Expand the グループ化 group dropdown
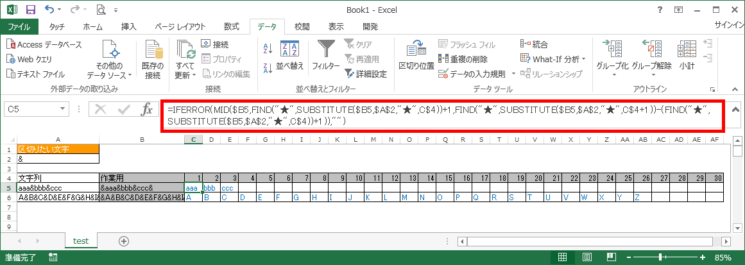Image resolution: width=745 pixels, height=265 pixels. point(613,74)
